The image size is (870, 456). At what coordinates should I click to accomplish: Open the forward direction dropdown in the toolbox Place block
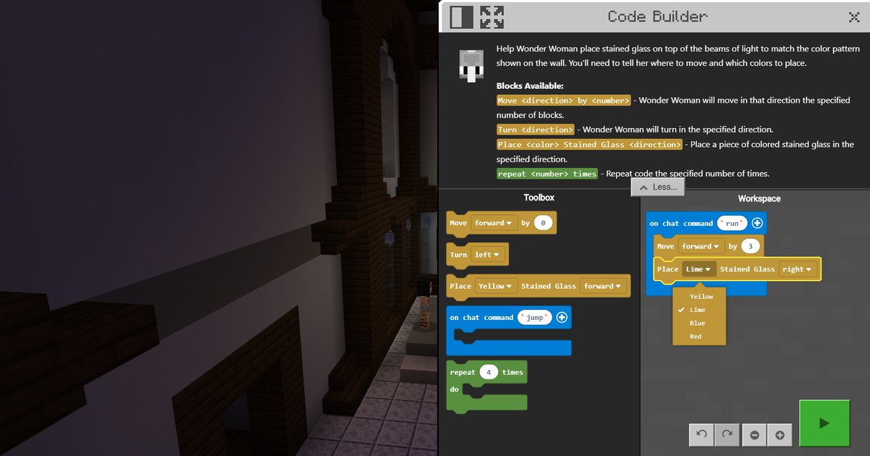[603, 286]
